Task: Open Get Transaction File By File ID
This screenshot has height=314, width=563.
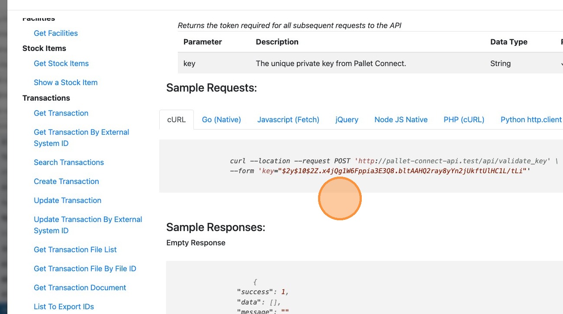Action: (x=85, y=269)
